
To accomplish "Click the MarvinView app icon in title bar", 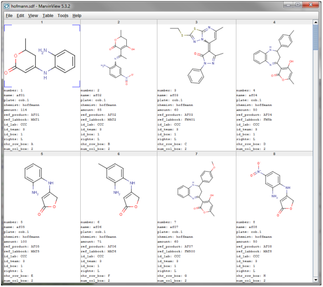I will coord(7,6).
